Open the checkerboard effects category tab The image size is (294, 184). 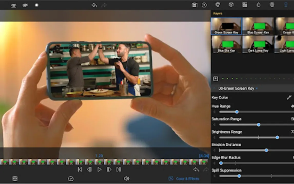click(x=245, y=5)
